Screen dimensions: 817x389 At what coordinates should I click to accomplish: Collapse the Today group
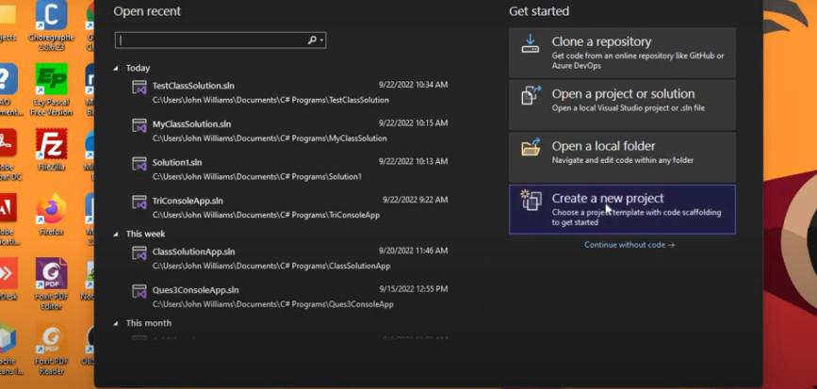pyautogui.click(x=116, y=68)
